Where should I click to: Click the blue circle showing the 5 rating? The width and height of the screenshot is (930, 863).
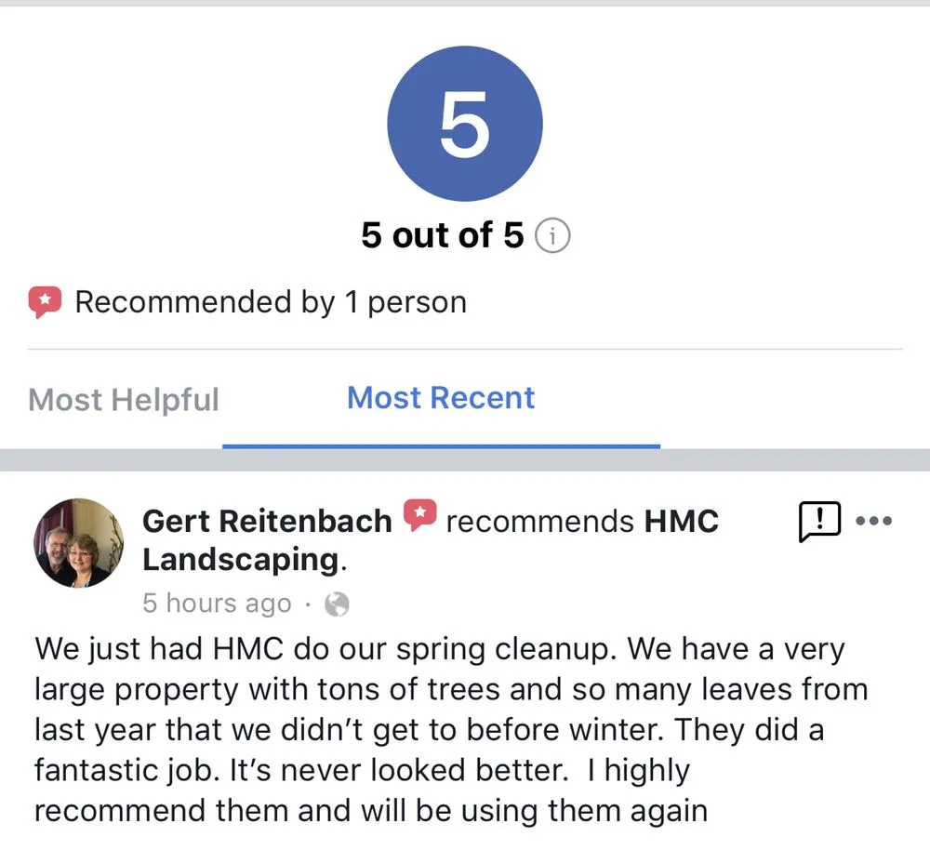pyautogui.click(x=463, y=122)
